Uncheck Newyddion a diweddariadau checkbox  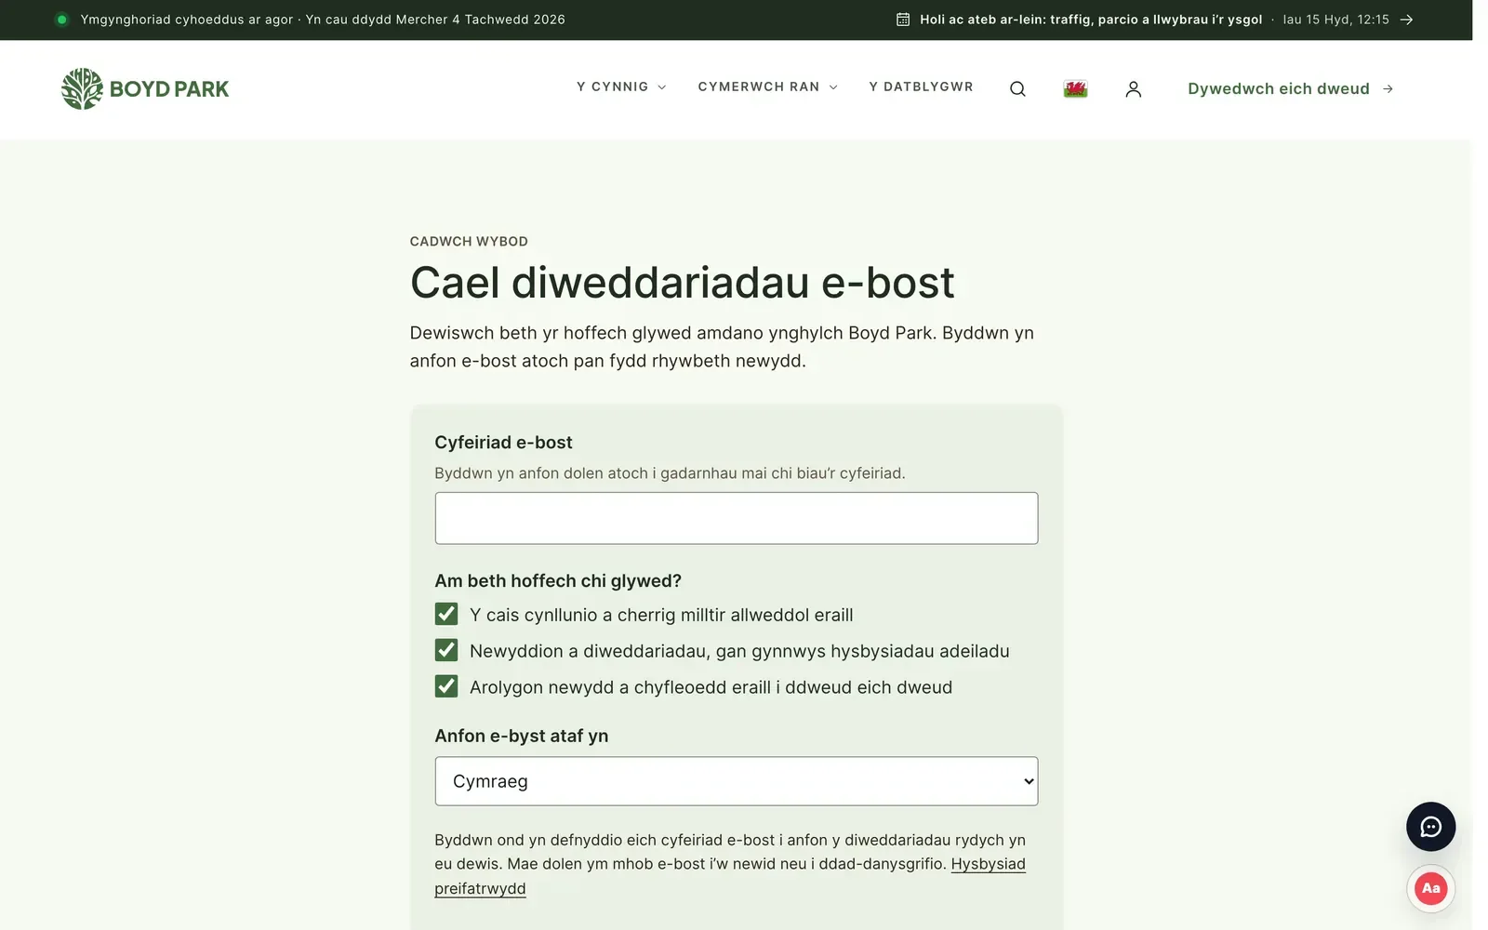tap(446, 650)
